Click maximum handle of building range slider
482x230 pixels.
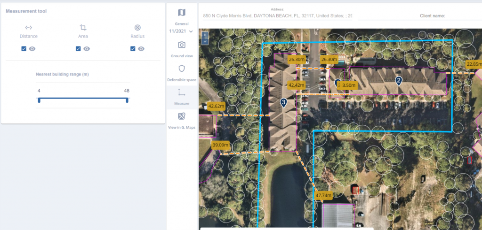pos(127,100)
